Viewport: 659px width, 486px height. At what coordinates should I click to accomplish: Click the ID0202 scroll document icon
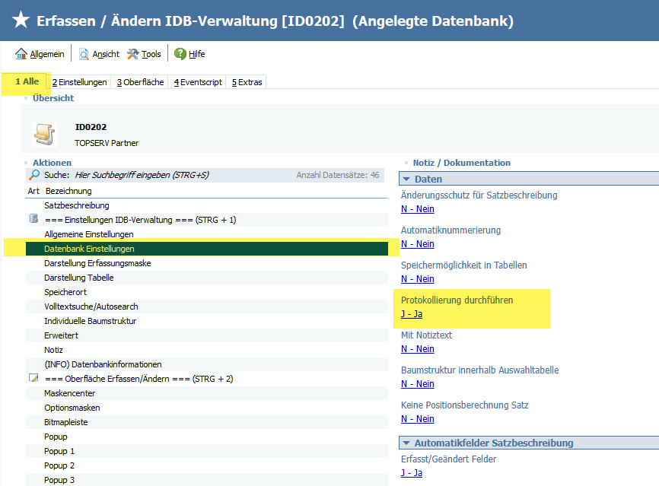[x=45, y=134]
